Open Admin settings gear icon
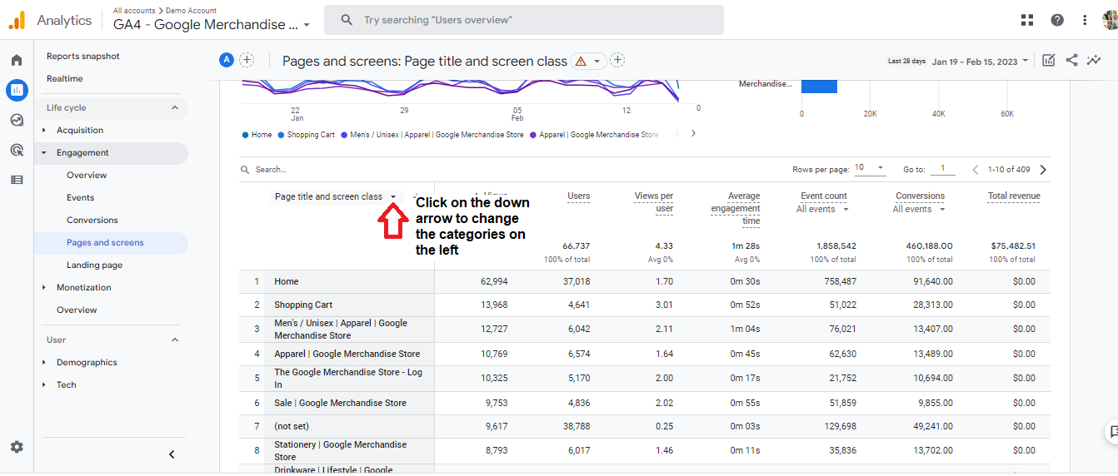 tap(17, 447)
